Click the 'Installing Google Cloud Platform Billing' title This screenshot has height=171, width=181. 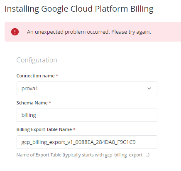coord(79,9)
